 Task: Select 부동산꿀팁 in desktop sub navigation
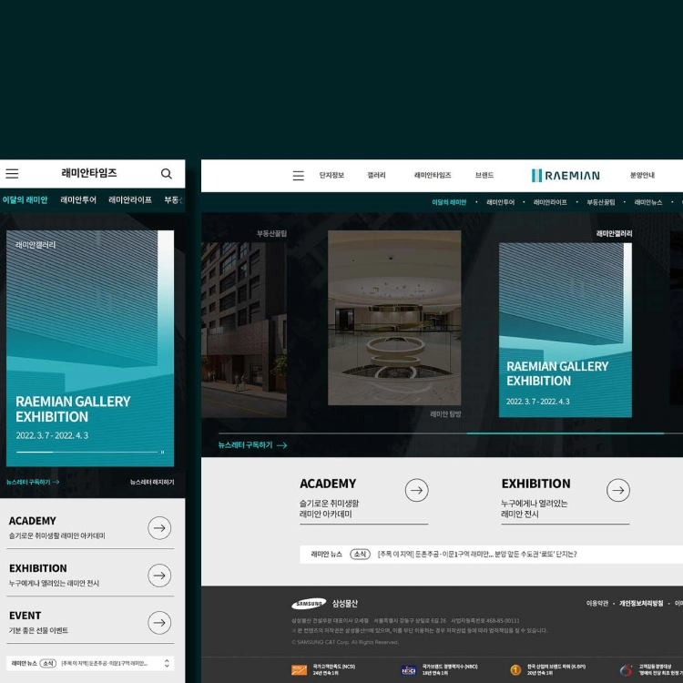click(x=601, y=202)
